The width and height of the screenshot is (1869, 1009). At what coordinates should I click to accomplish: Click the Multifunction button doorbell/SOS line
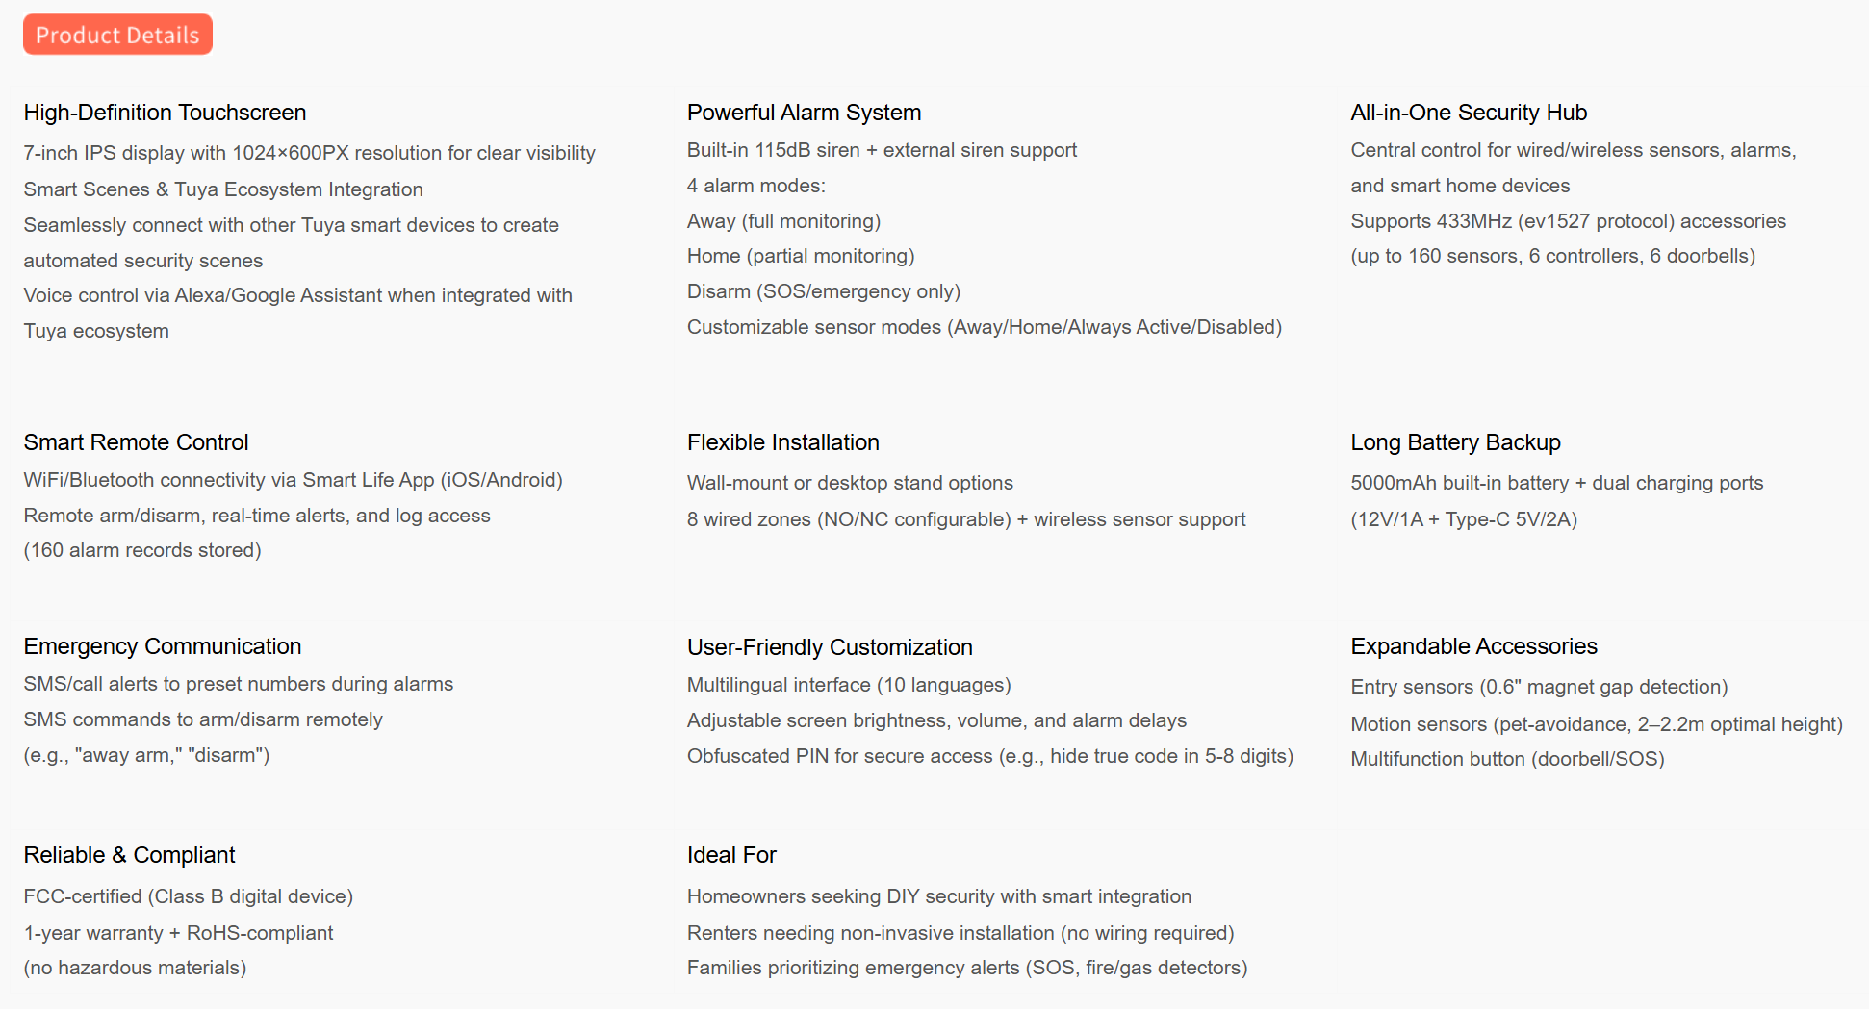pos(1507,759)
